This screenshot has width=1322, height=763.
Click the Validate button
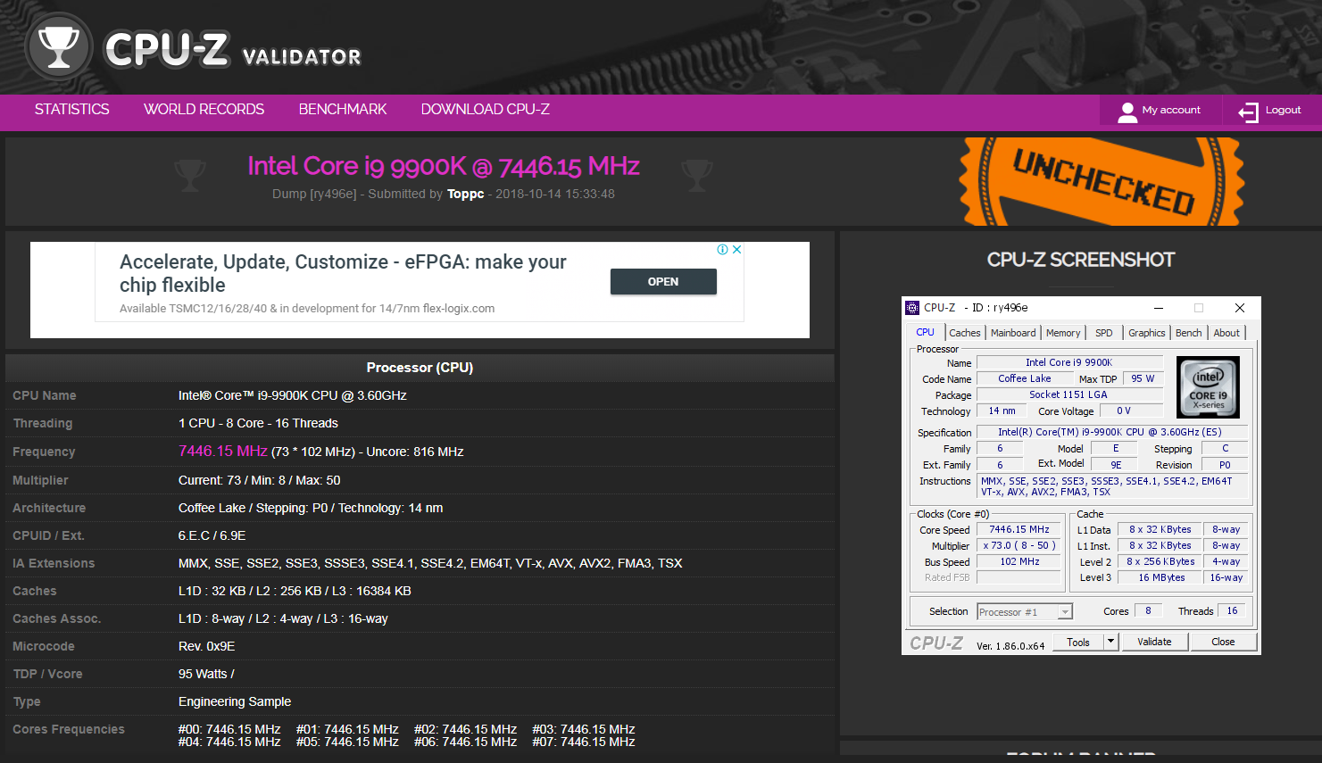point(1154,642)
